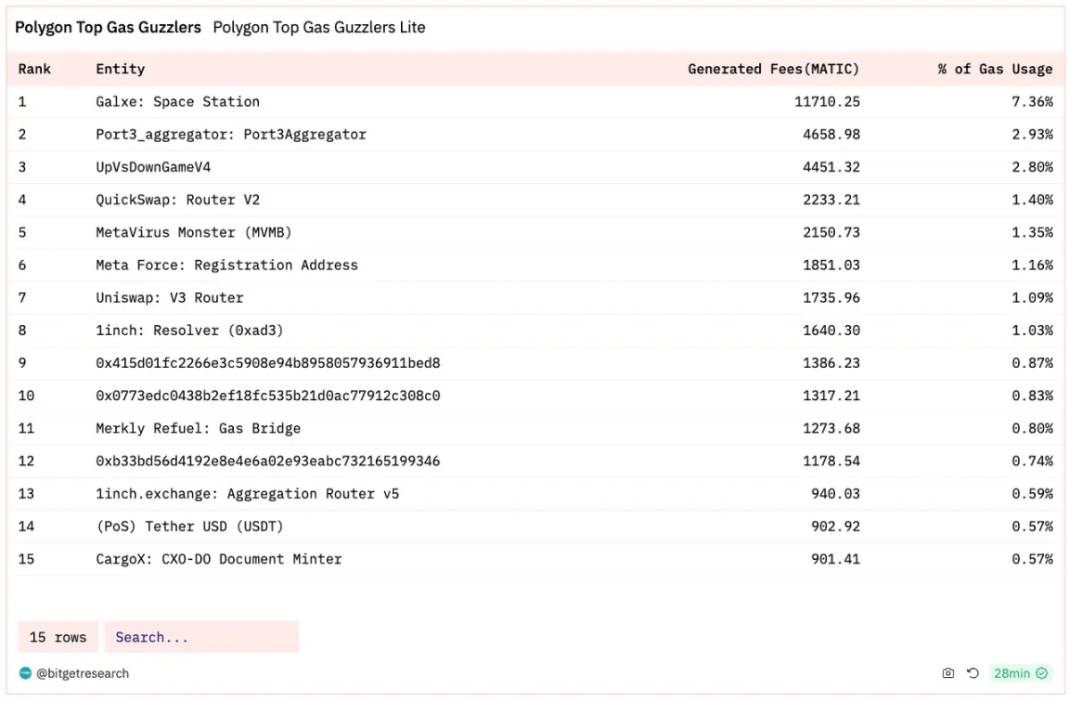Sort by % of Gas Usage header
This screenshot has width=1069, height=702.
point(995,69)
